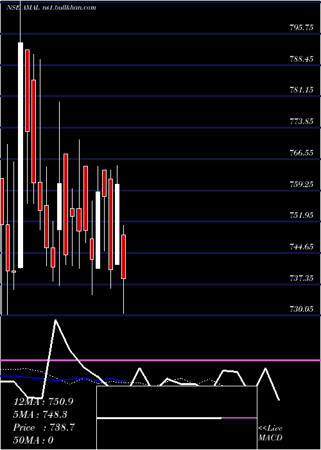The image size is (321, 450).
Task: Click the 773.85 price axis label
Action: [x=301, y=121]
